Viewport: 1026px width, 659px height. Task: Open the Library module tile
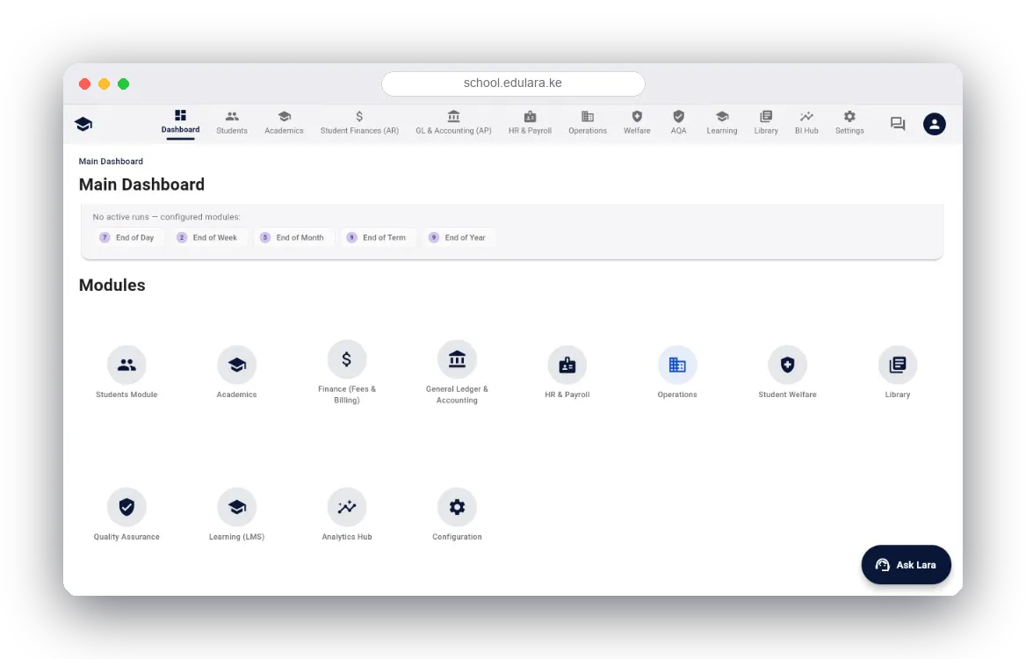click(898, 372)
